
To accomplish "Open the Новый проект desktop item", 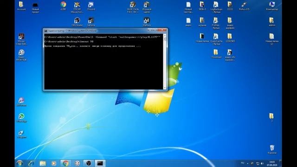I will click(35, 7).
